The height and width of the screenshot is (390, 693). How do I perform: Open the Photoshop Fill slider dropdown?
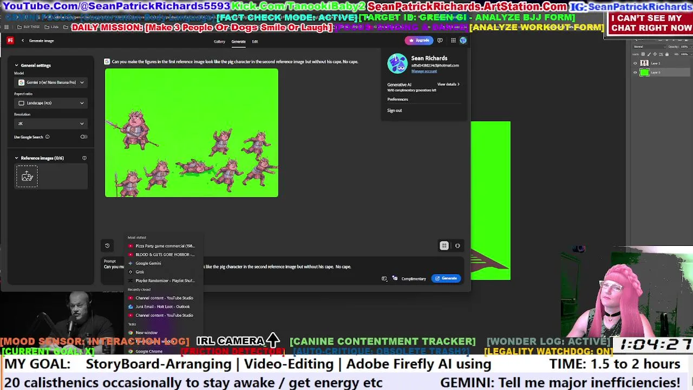coord(691,54)
